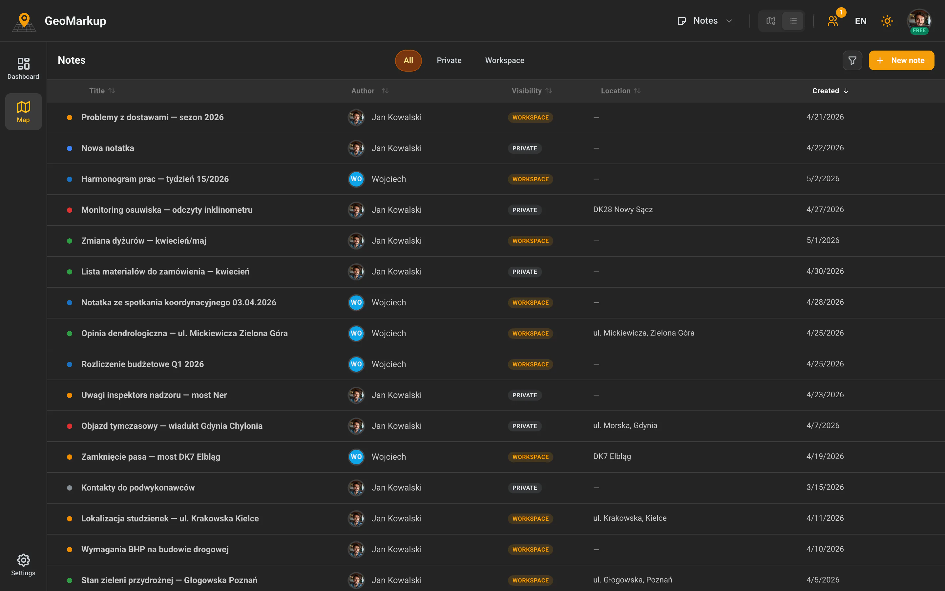Open the filter funnel icon
The height and width of the screenshot is (591, 945).
pyautogui.click(x=852, y=61)
